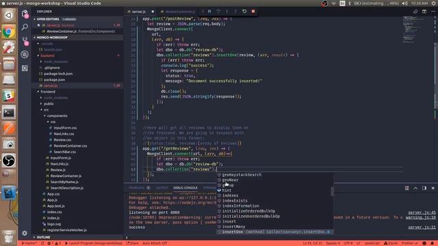This screenshot has height=246, width=438.
Task: Open SearchByName.js in the explorer
Action: (64, 182)
